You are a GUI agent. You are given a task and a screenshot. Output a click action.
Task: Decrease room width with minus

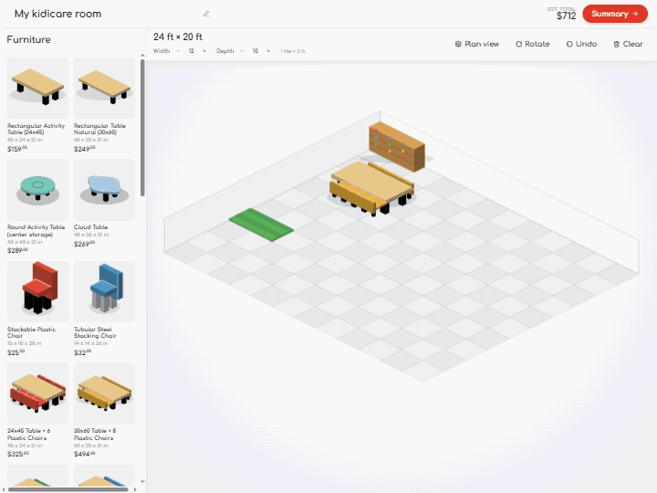[x=178, y=51]
